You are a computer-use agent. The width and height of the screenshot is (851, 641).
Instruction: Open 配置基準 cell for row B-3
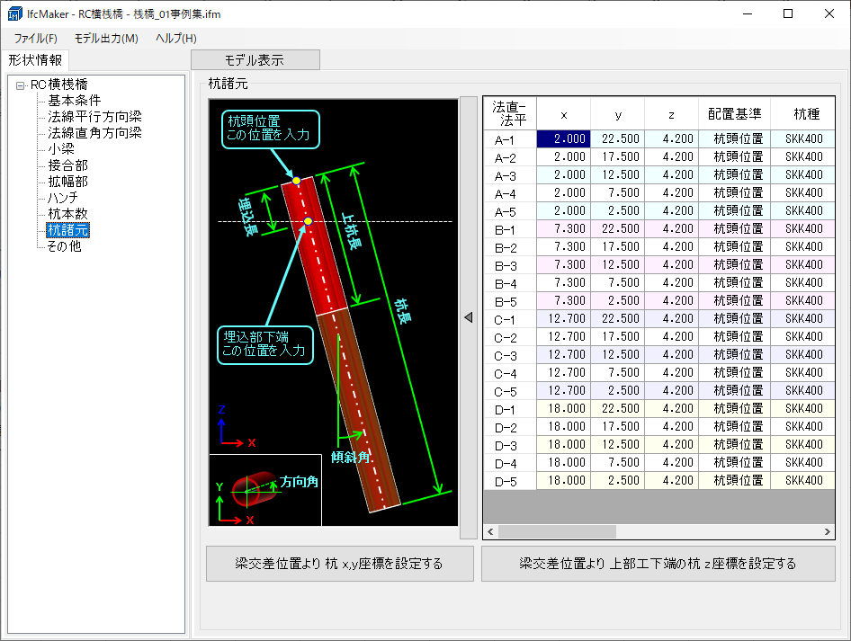(x=734, y=264)
